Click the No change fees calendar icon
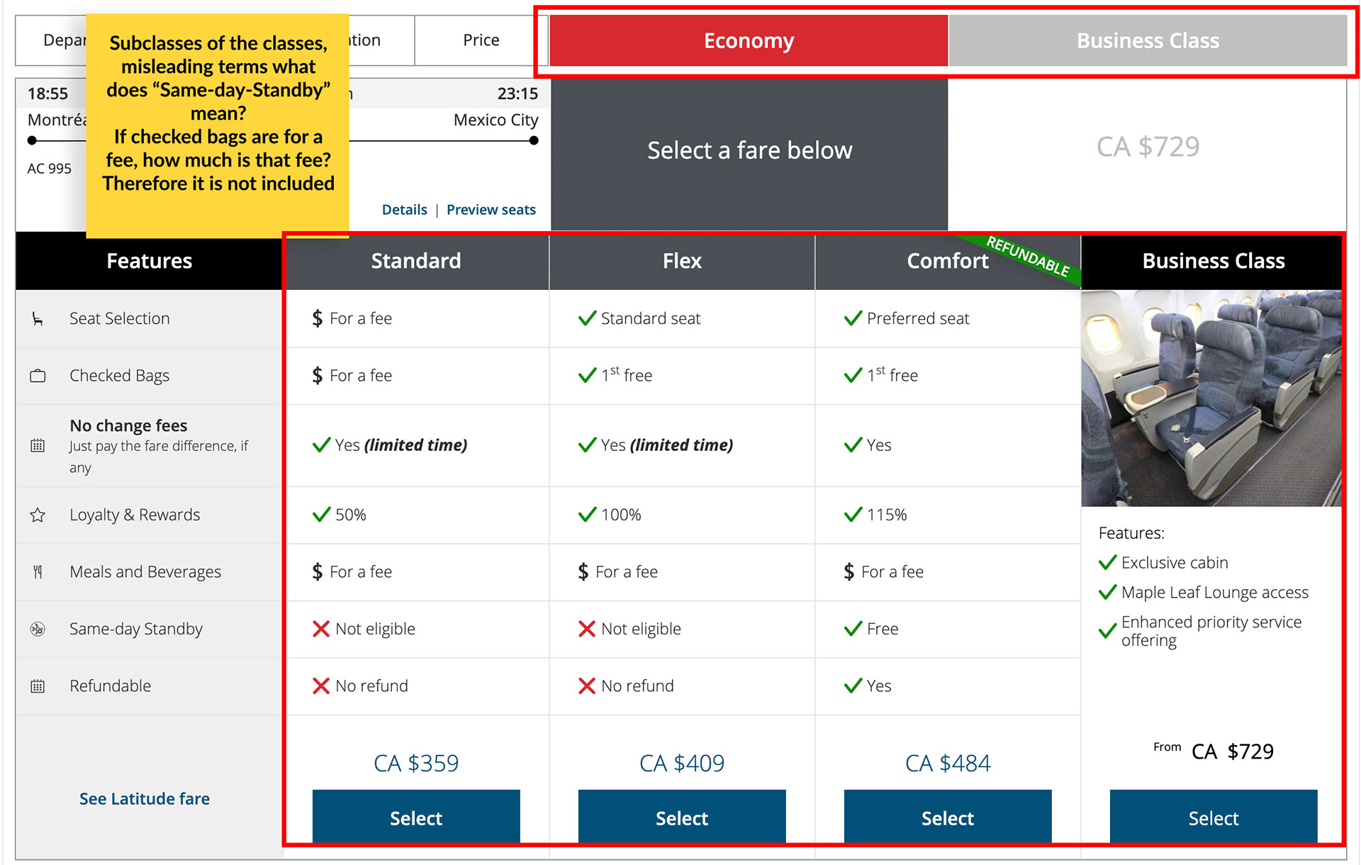 pyautogui.click(x=38, y=445)
